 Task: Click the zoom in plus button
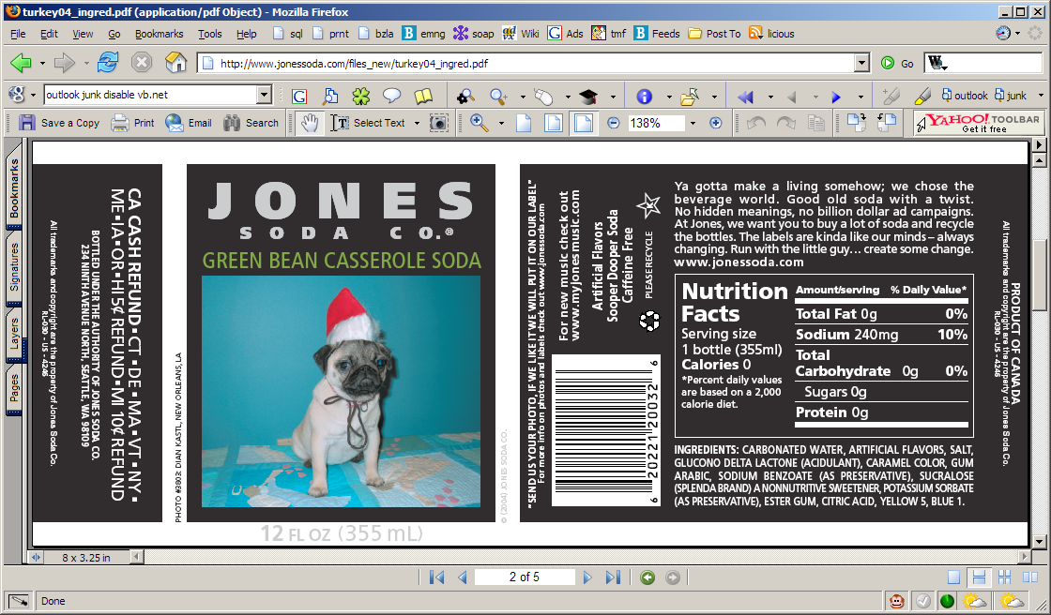pos(716,123)
